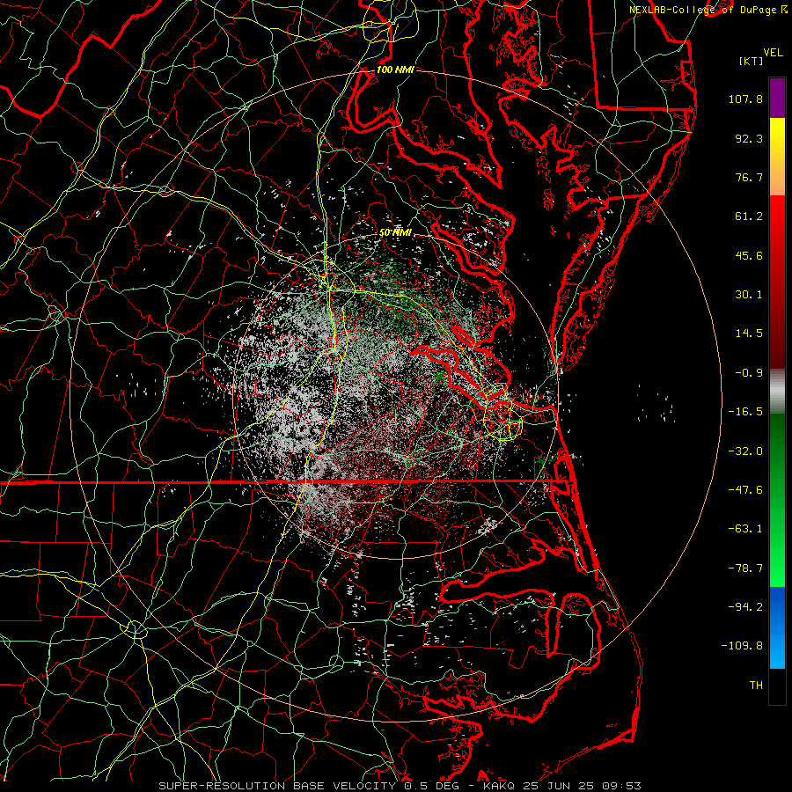Select the 92.3 legend value
Viewport: 792px width, 792px height.
749,138
